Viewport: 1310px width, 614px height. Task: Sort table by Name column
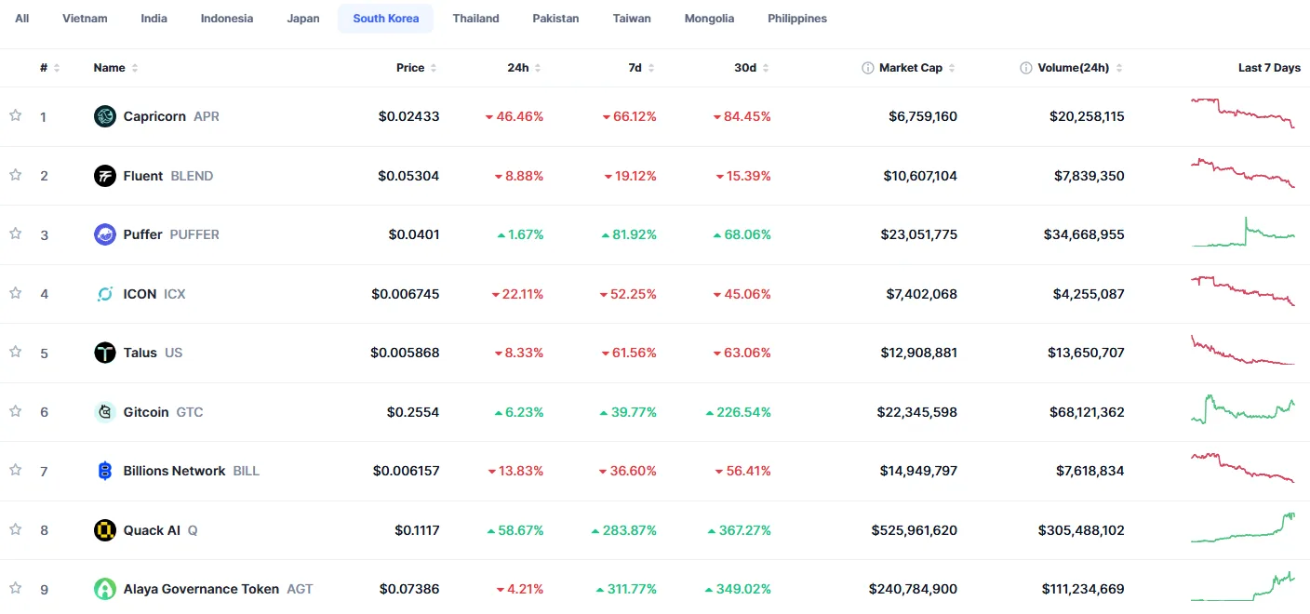pos(116,68)
